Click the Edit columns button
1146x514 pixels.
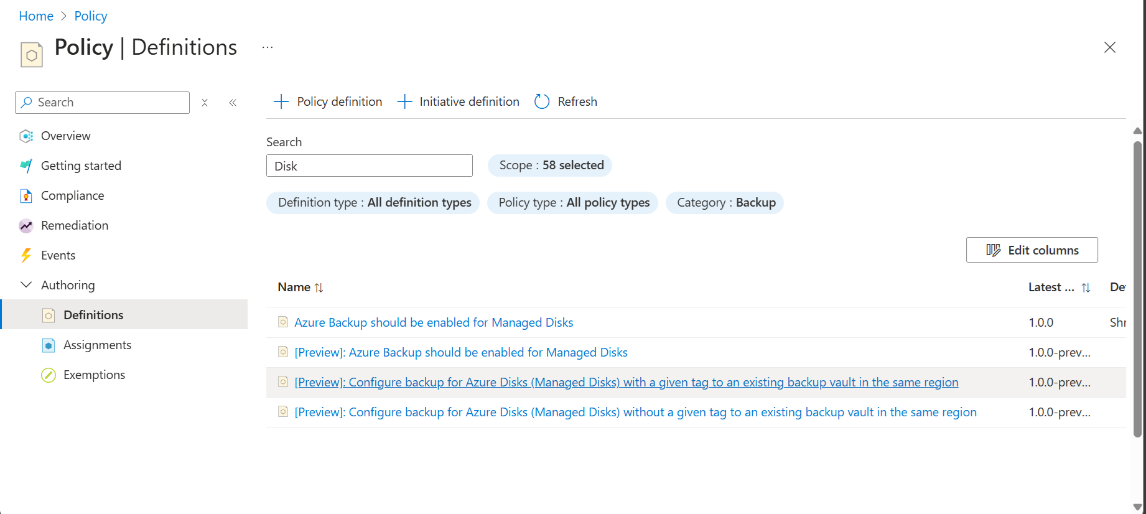[x=1032, y=250]
